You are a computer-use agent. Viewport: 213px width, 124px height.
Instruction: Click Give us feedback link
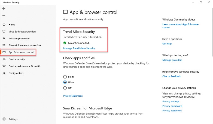click(x=172, y=76)
